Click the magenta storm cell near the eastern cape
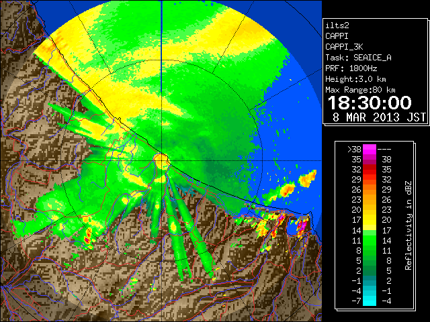This screenshot has width=430, height=322. coord(302,226)
